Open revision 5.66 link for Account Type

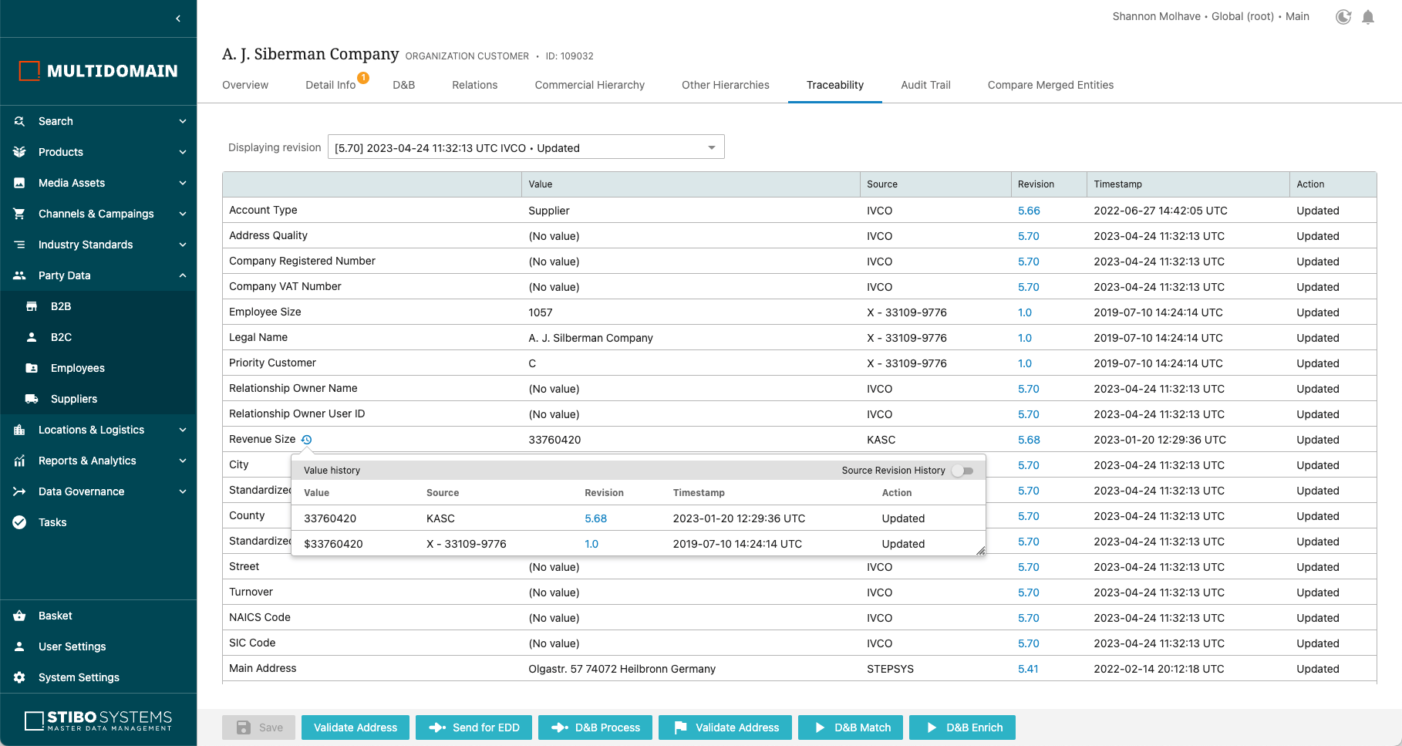tap(1029, 211)
